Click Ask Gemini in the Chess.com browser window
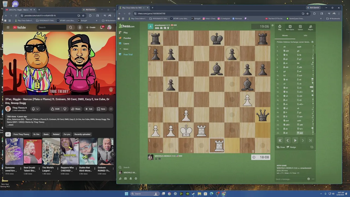This screenshot has height=197, width=350. pos(313,8)
